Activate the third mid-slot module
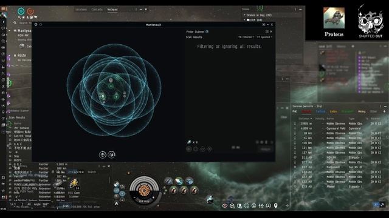This screenshot has width=389, height=218. click(194, 190)
